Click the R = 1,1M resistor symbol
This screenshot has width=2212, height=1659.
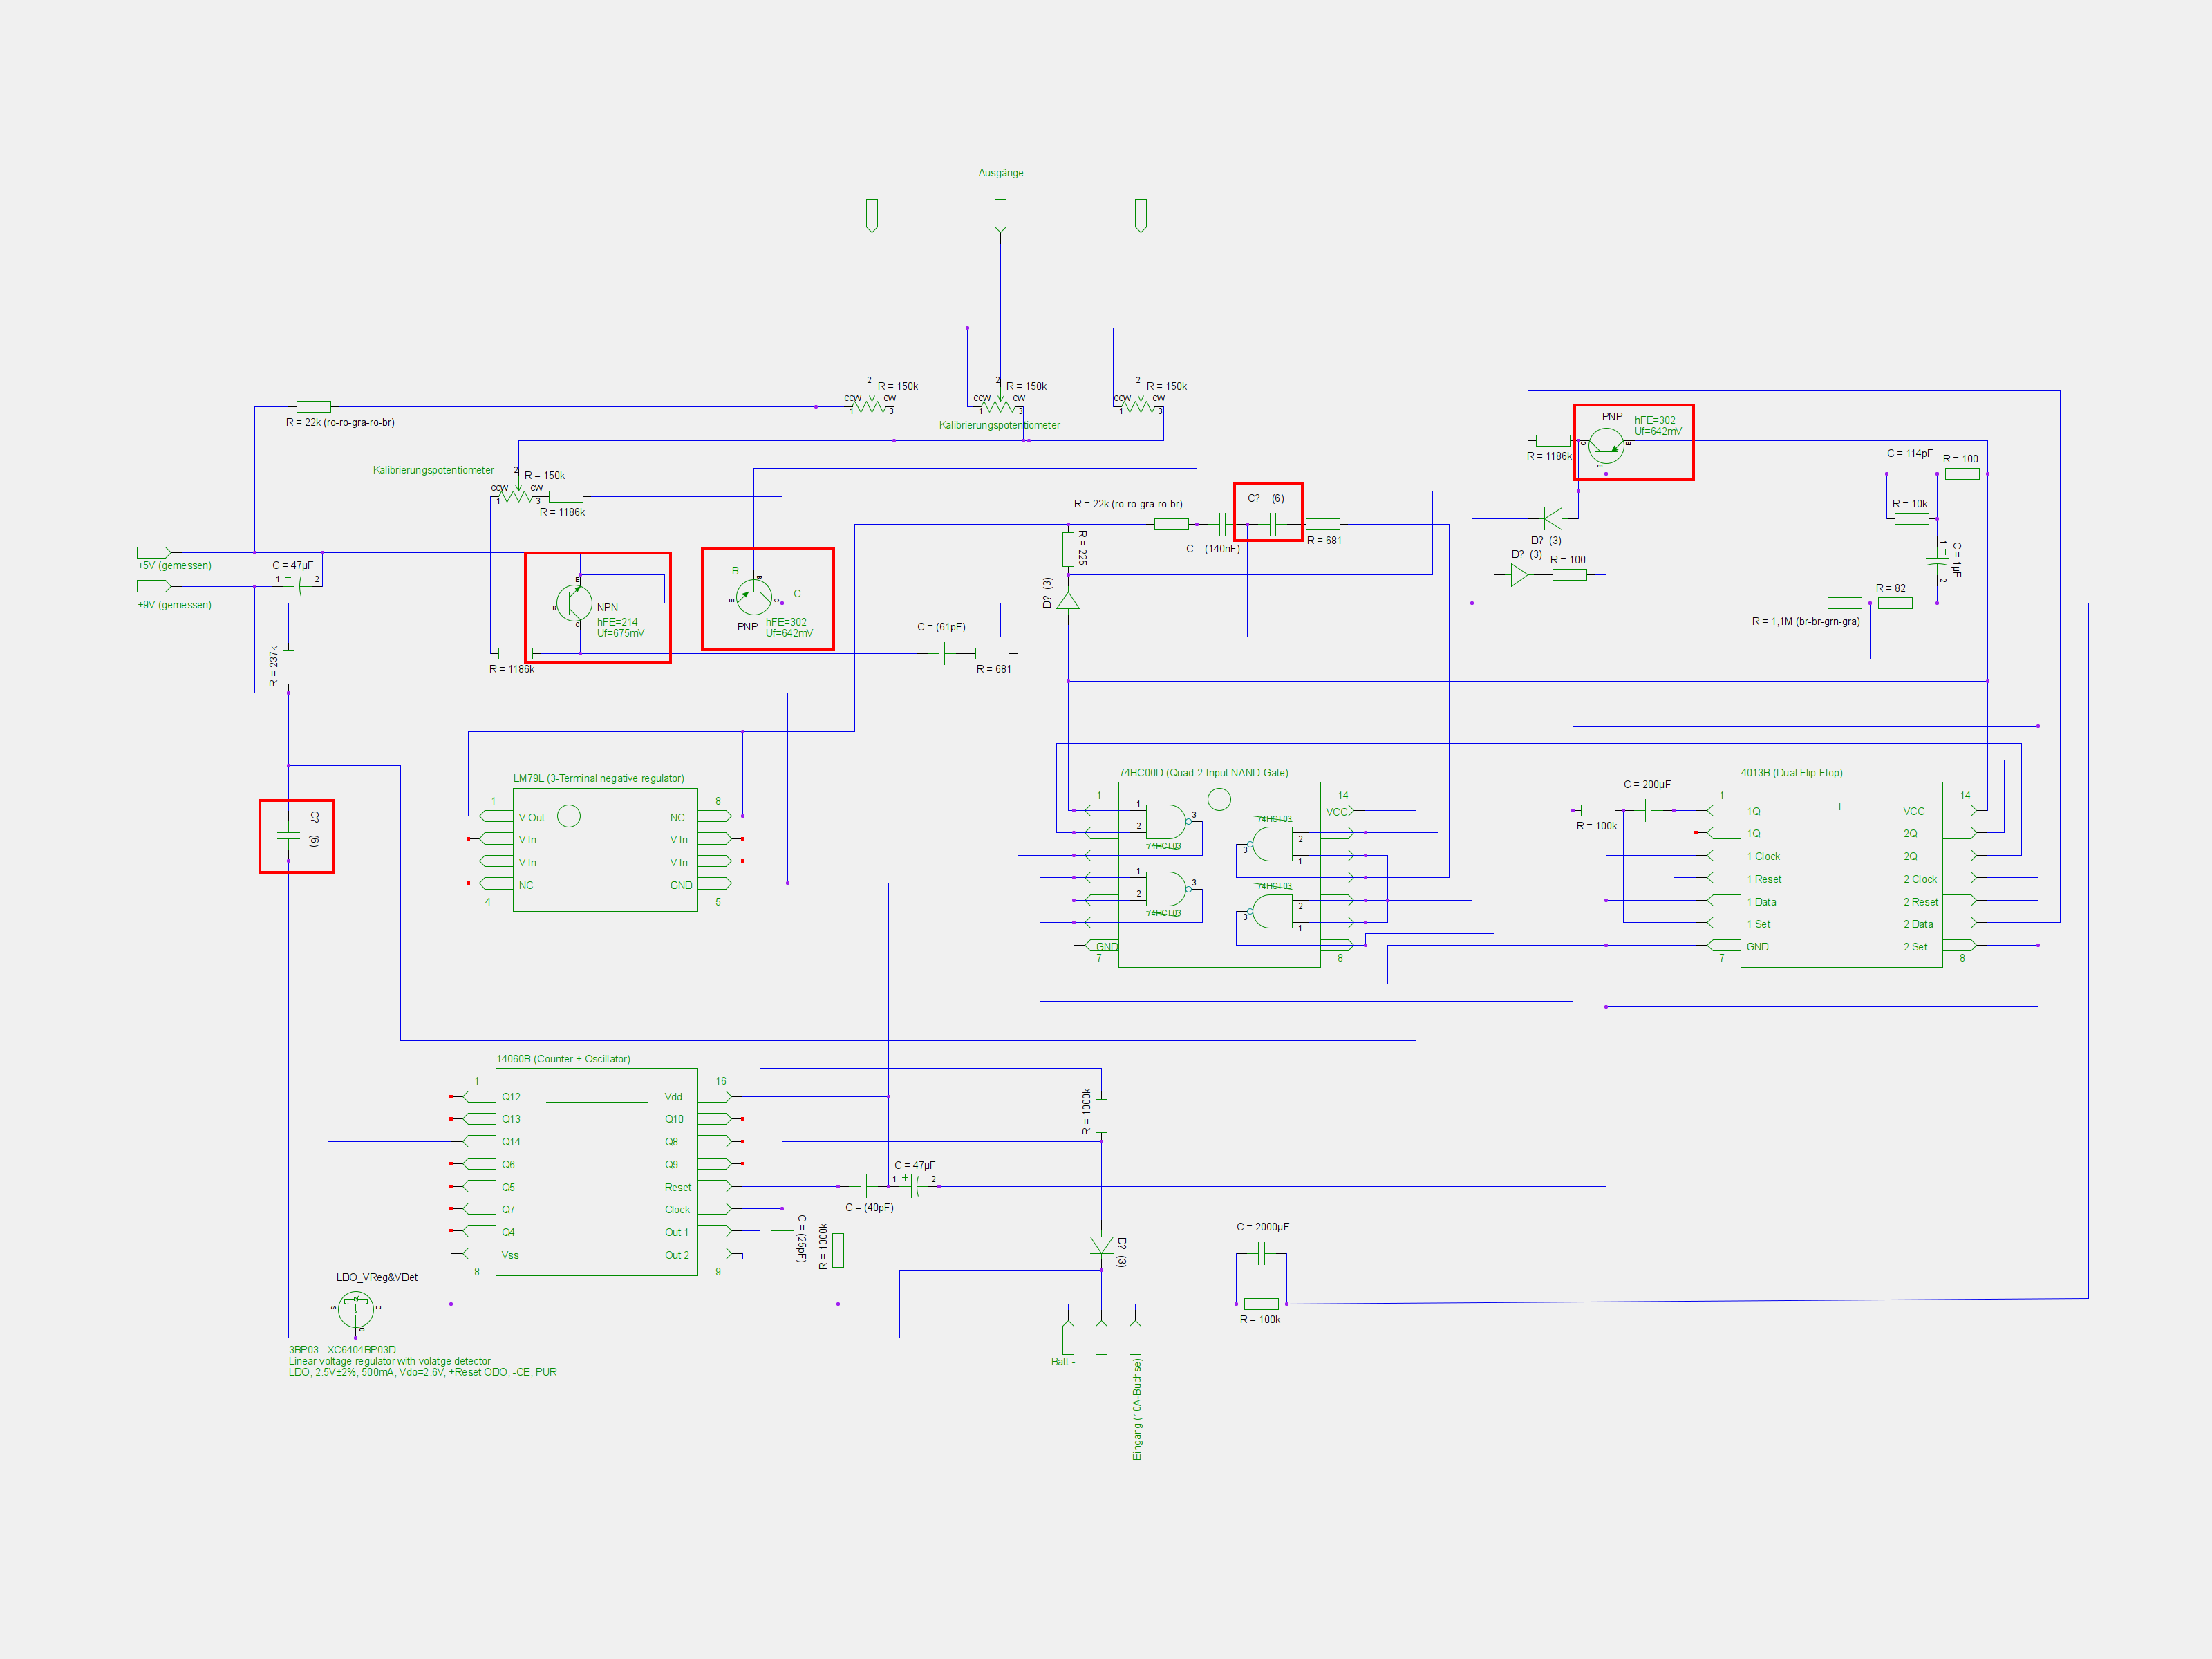pos(1844,603)
